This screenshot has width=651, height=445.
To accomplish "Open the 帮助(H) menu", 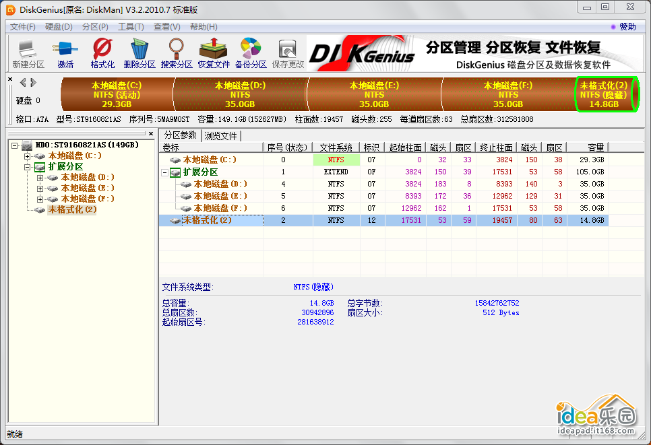I will (204, 27).
